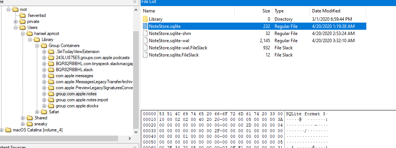Click the Shared folder icon
396x148 pixels.
pos(30,118)
